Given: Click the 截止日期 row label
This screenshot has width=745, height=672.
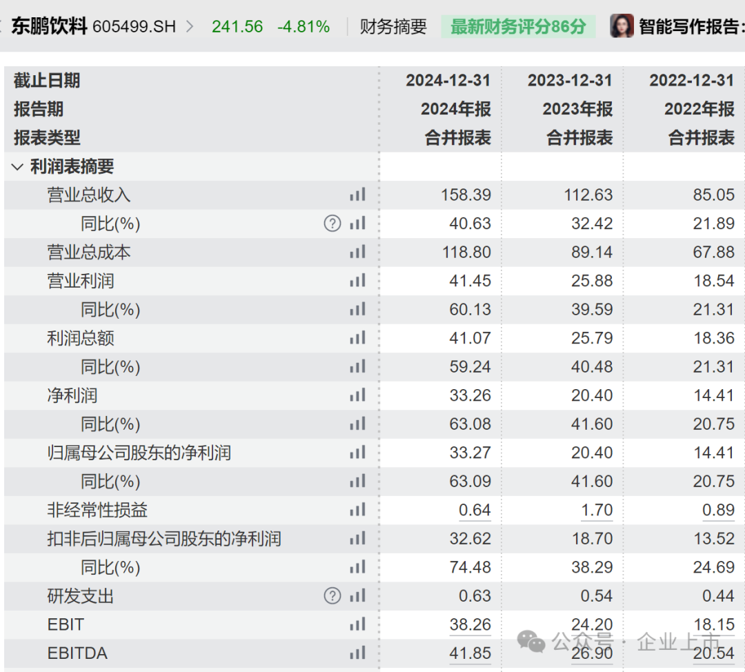Looking at the screenshot, I should pyautogui.click(x=47, y=80).
